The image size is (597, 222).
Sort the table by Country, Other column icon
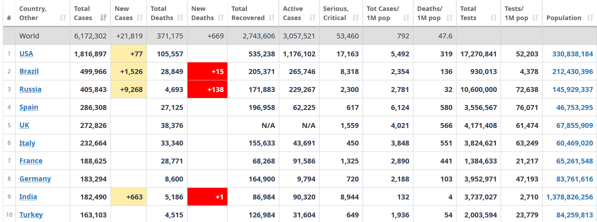point(63,18)
